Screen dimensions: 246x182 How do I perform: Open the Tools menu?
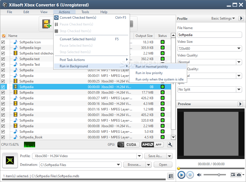point(85,12)
